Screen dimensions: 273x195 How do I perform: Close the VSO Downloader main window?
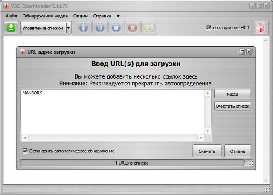point(266,6)
